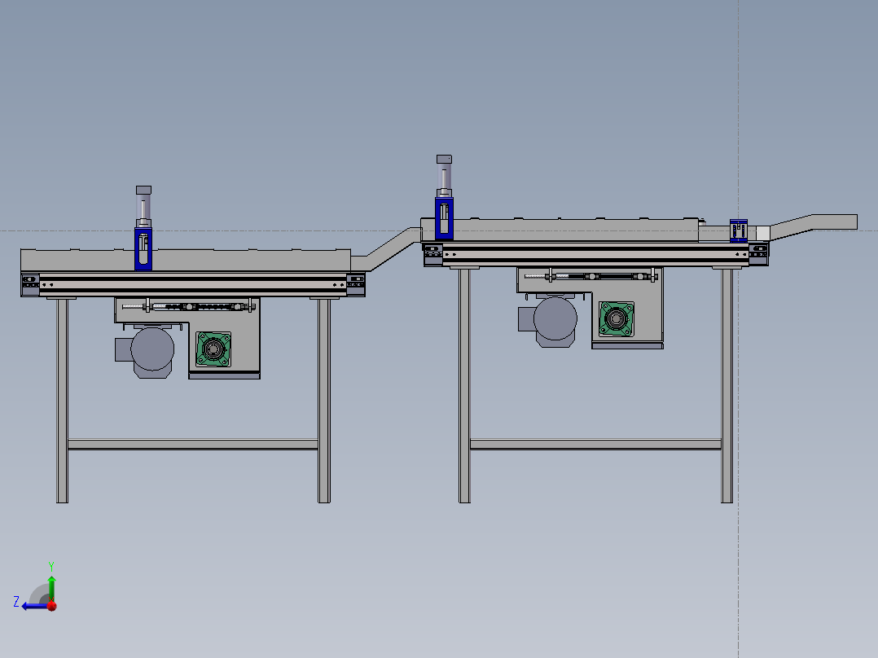The width and height of the screenshot is (878, 658).
Task: Click the red X axis dot of the triad
Action: point(52,606)
